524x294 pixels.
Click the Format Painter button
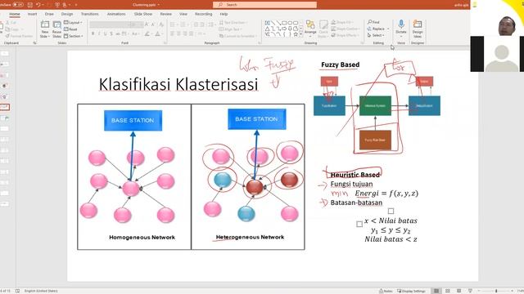point(19,36)
